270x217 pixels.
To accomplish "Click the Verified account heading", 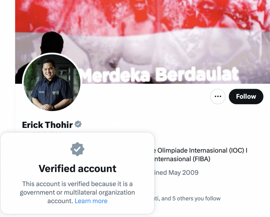I will 78,168.
